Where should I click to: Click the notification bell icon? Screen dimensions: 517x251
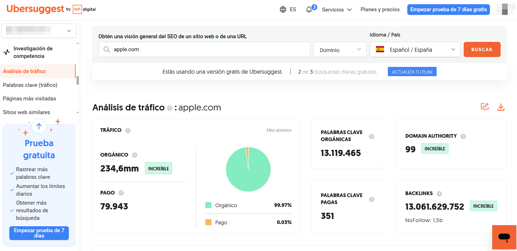pos(309,10)
